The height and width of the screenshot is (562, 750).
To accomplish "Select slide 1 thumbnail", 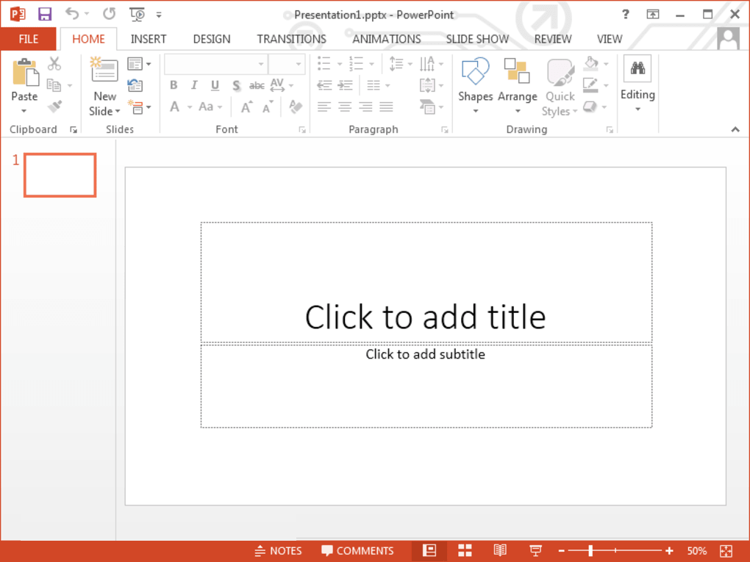I will (60, 175).
